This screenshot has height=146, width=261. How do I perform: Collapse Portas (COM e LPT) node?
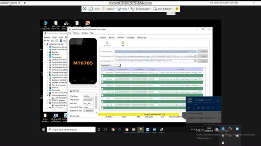[x=47, y=103]
